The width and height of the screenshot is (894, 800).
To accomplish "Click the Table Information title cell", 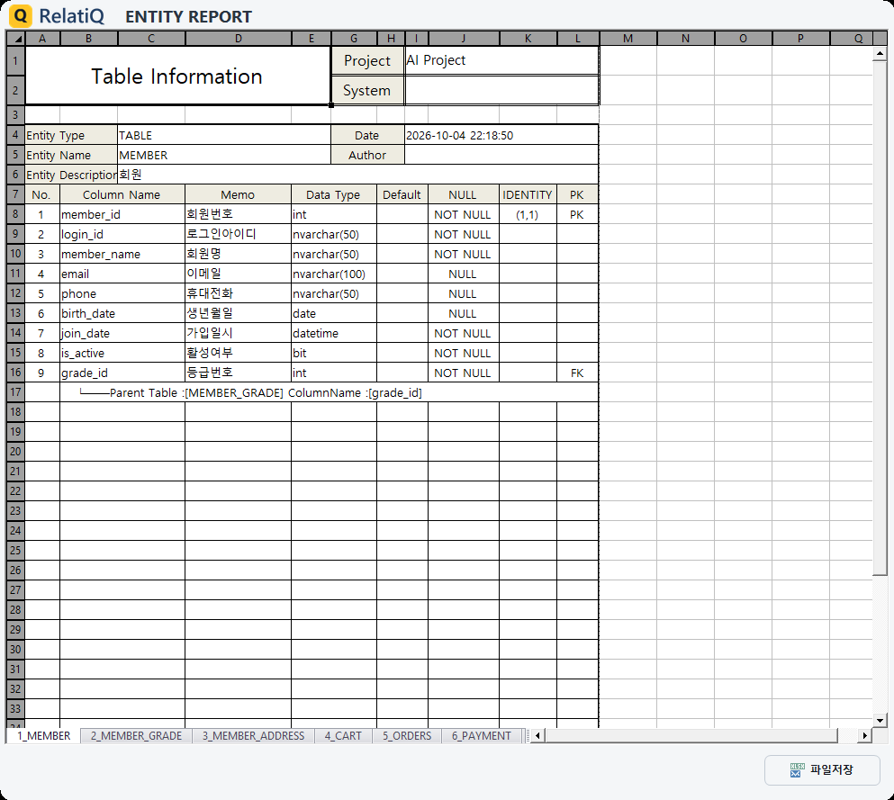I will pyautogui.click(x=177, y=76).
